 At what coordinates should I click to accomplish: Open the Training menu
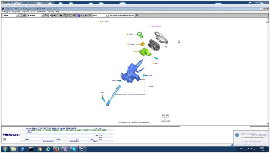[51, 12]
